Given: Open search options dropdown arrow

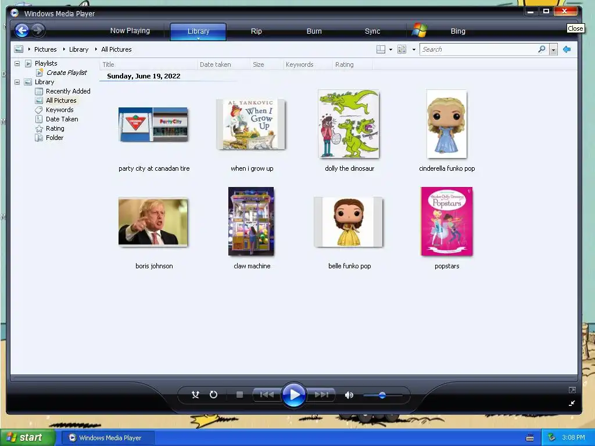Looking at the screenshot, I should (553, 50).
